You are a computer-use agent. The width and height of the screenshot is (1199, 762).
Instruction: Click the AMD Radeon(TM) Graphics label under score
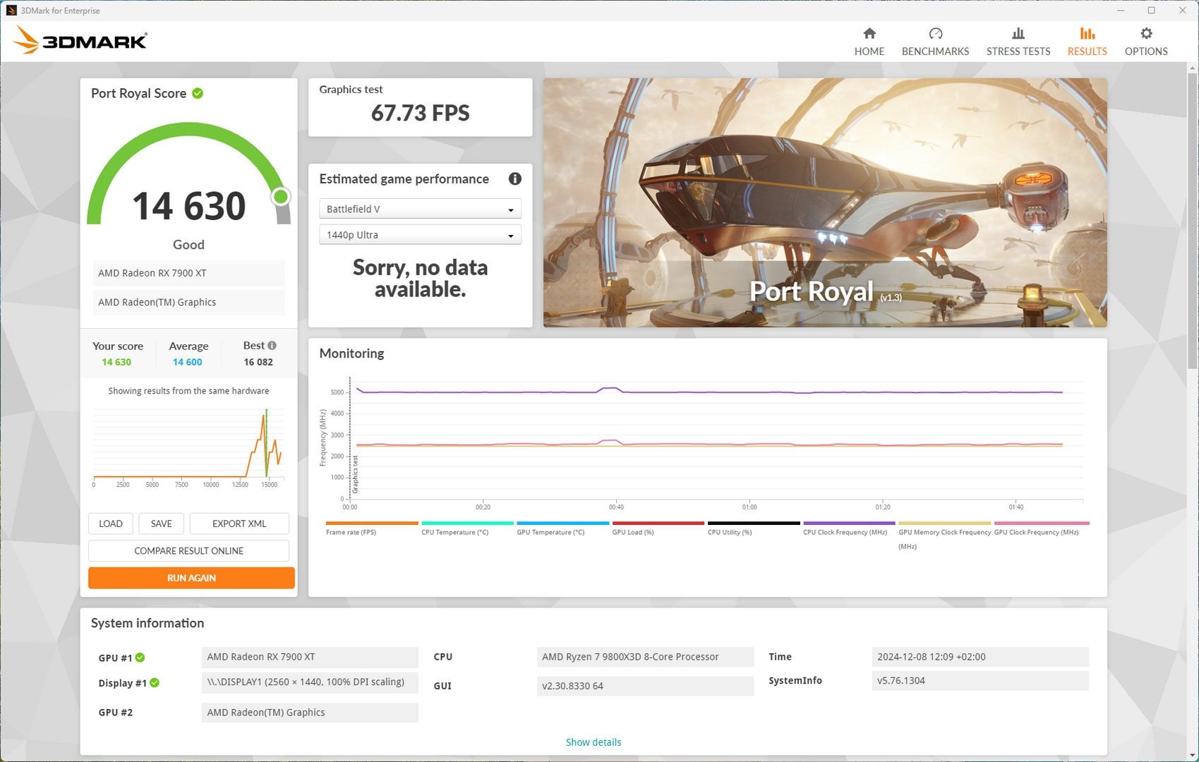coord(188,302)
